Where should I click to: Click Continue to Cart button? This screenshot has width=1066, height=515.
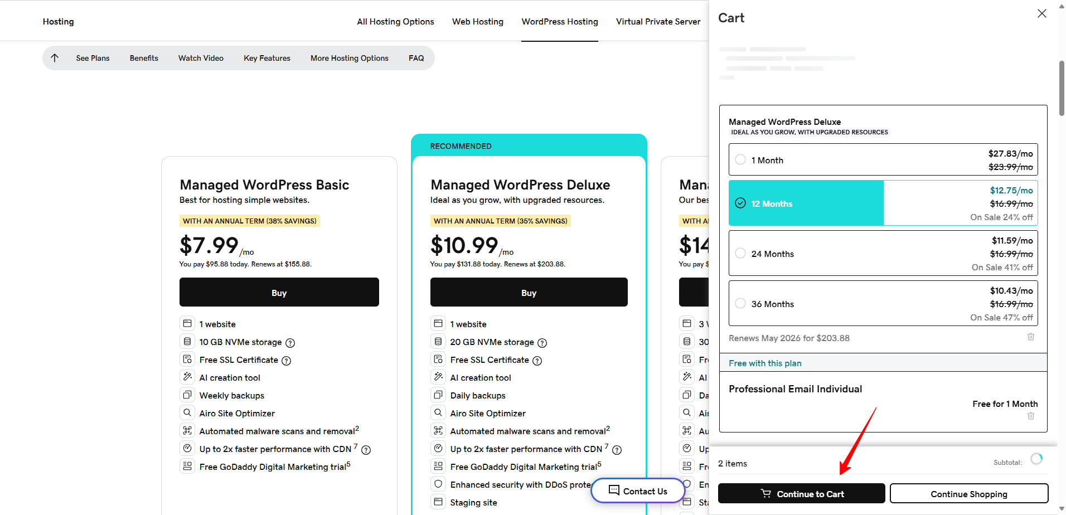click(802, 494)
